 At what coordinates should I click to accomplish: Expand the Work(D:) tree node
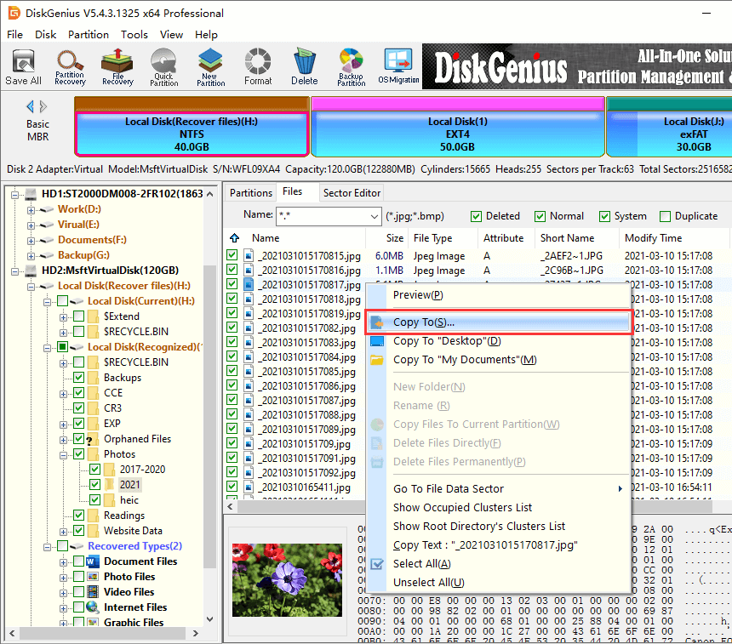point(31,209)
